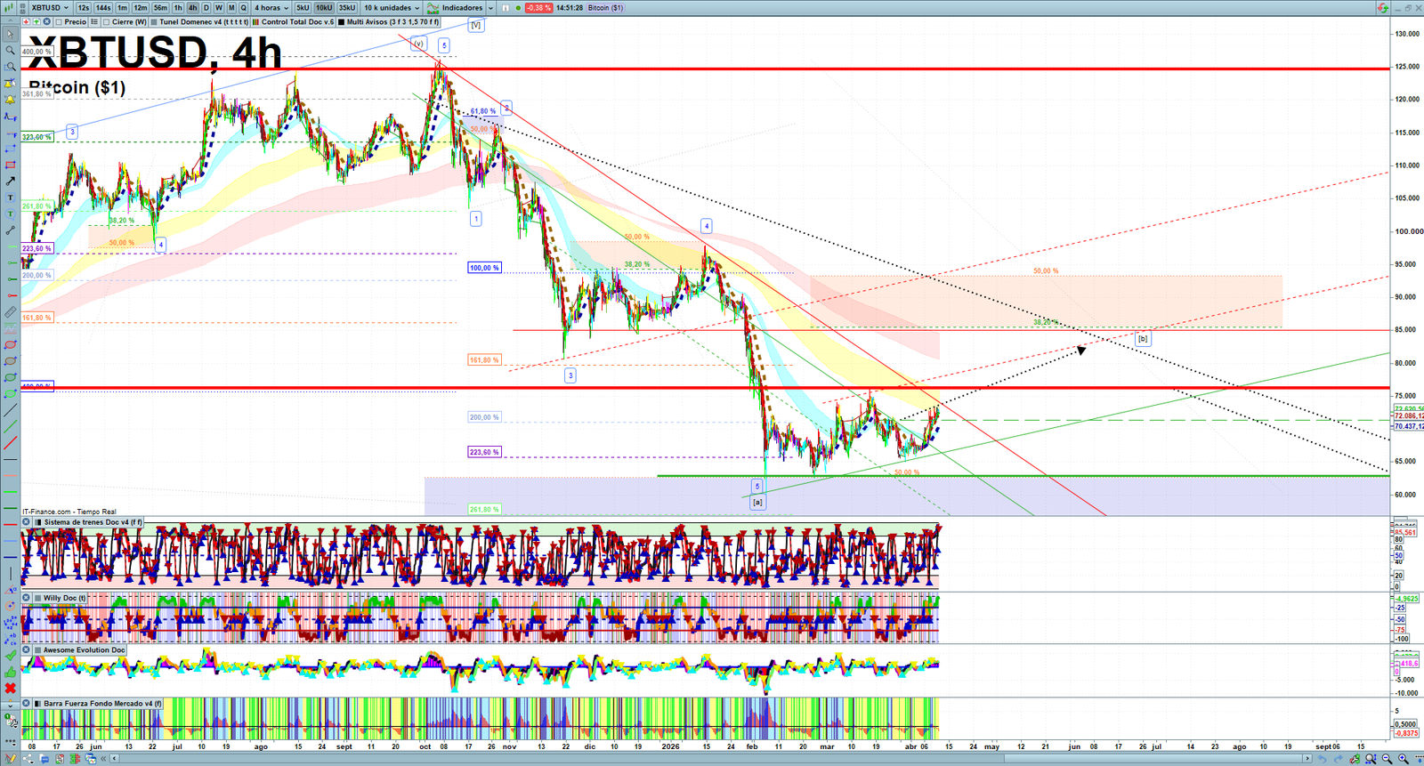The height and width of the screenshot is (766, 1424).
Task: Switch to the daily D timeframe
Action: tap(206, 8)
